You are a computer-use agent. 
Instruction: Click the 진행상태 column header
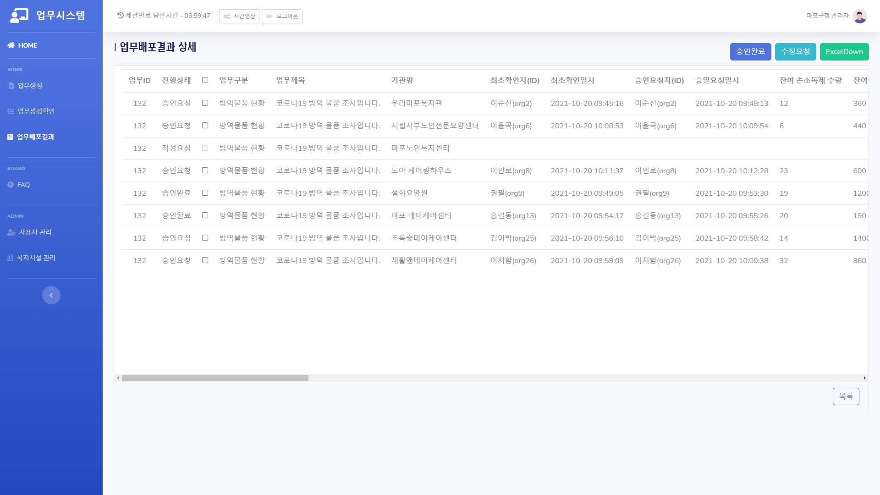(176, 80)
